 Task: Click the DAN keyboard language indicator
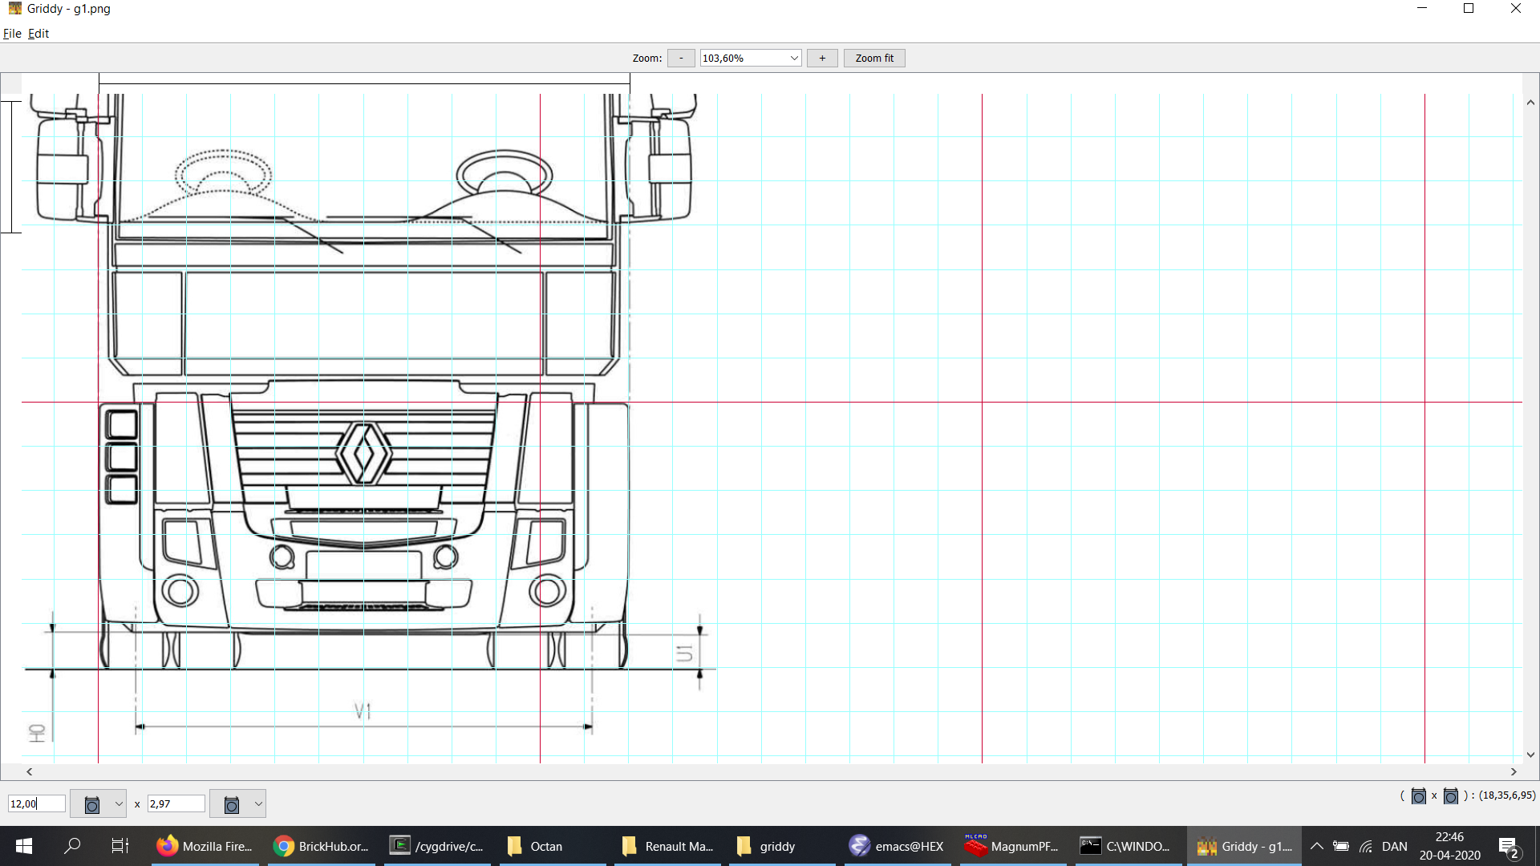click(1395, 846)
